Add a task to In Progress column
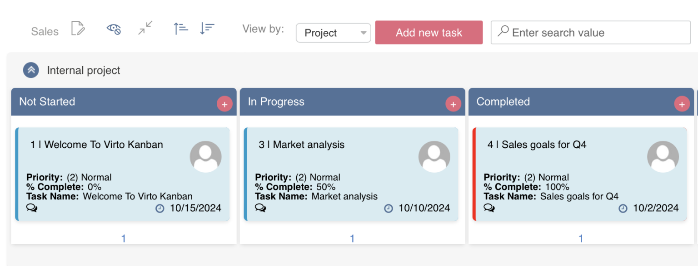 coord(453,104)
